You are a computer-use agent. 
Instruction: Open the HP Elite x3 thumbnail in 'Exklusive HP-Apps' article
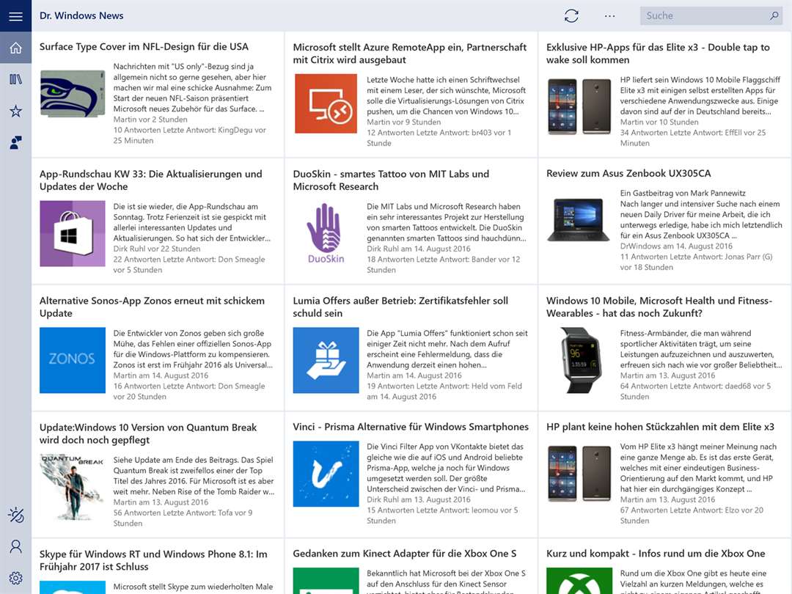579,106
